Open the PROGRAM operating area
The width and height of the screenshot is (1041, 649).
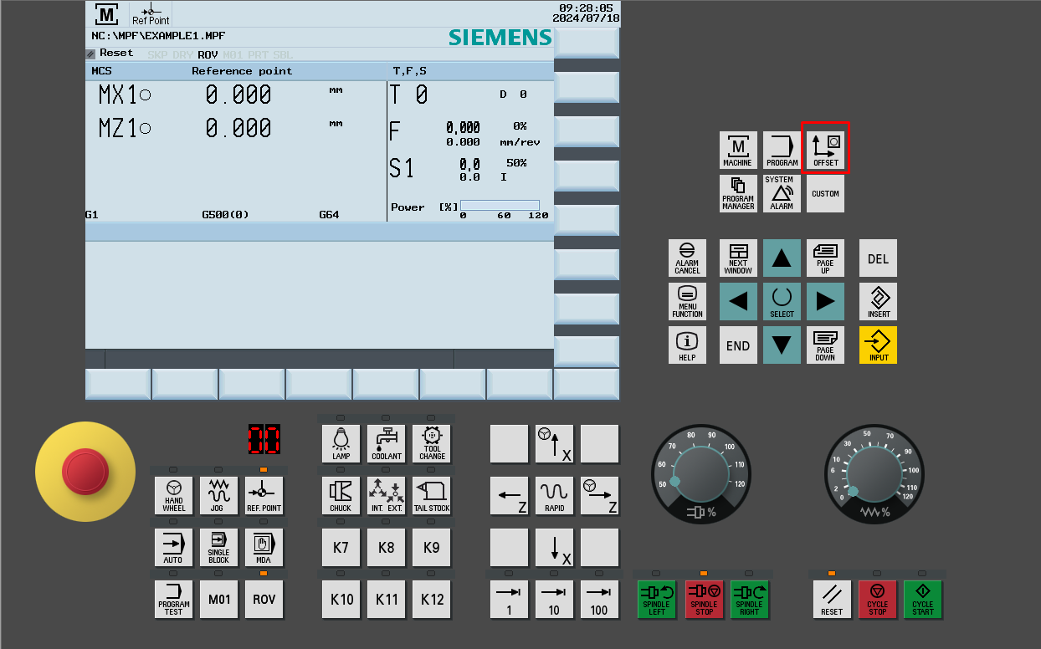[x=782, y=150]
